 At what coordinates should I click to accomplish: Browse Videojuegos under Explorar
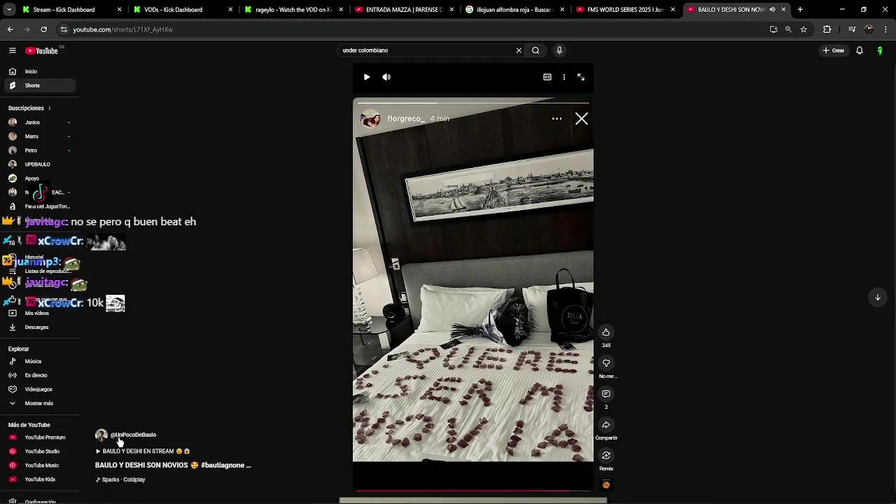(39, 389)
